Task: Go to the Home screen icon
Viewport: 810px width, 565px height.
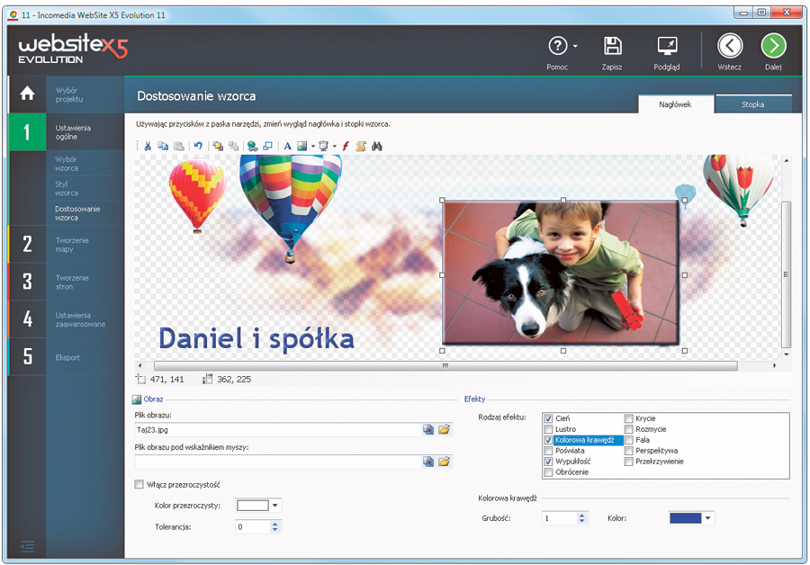Action: (x=27, y=93)
